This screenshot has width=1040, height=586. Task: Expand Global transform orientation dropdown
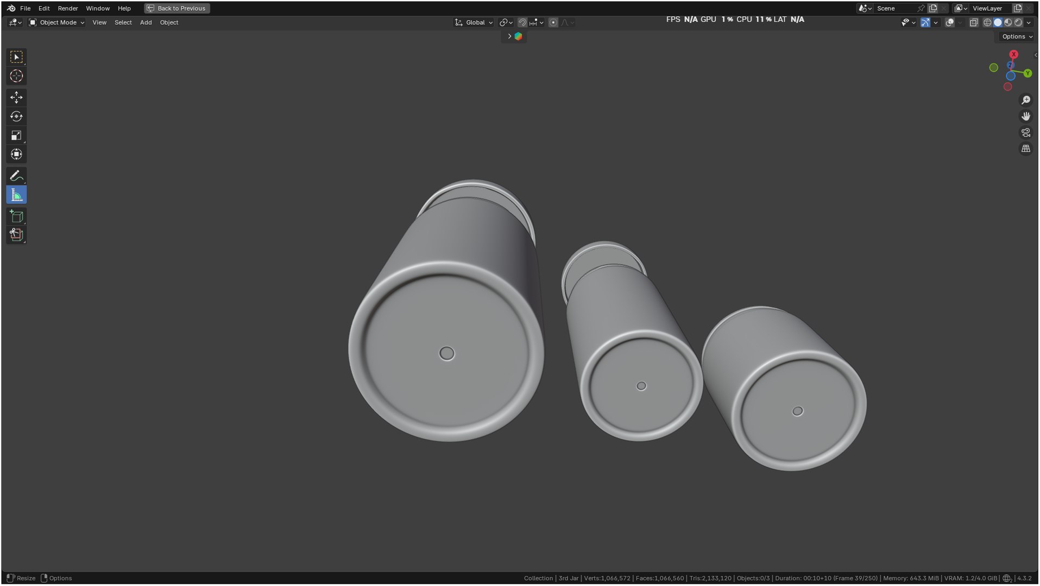(474, 22)
